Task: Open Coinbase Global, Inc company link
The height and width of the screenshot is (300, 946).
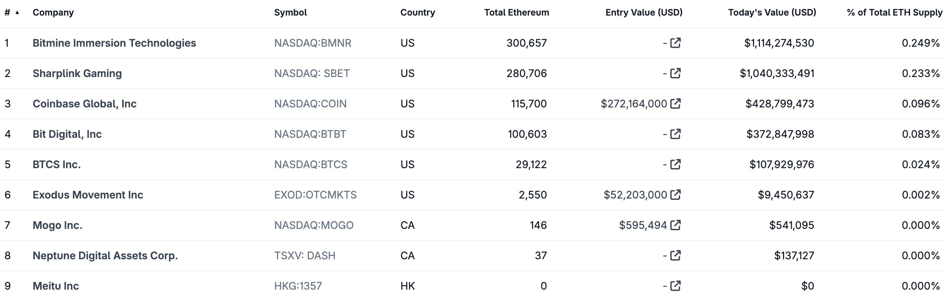Action: pyautogui.click(x=85, y=104)
